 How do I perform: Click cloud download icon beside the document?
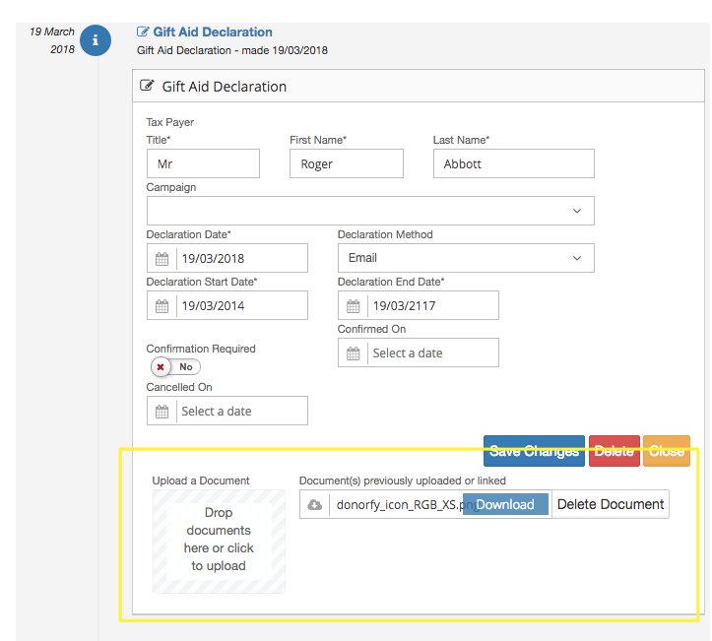315,505
